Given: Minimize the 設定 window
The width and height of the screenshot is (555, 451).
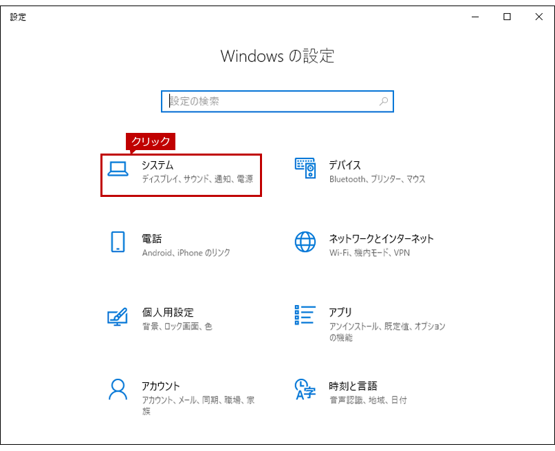Looking at the screenshot, I should click(475, 17).
